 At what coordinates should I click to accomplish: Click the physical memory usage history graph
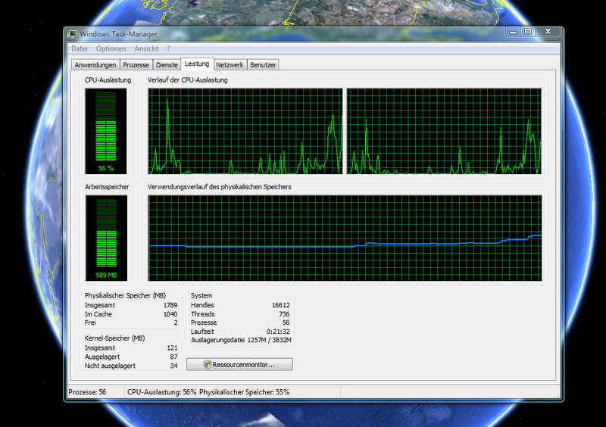(x=345, y=238)
